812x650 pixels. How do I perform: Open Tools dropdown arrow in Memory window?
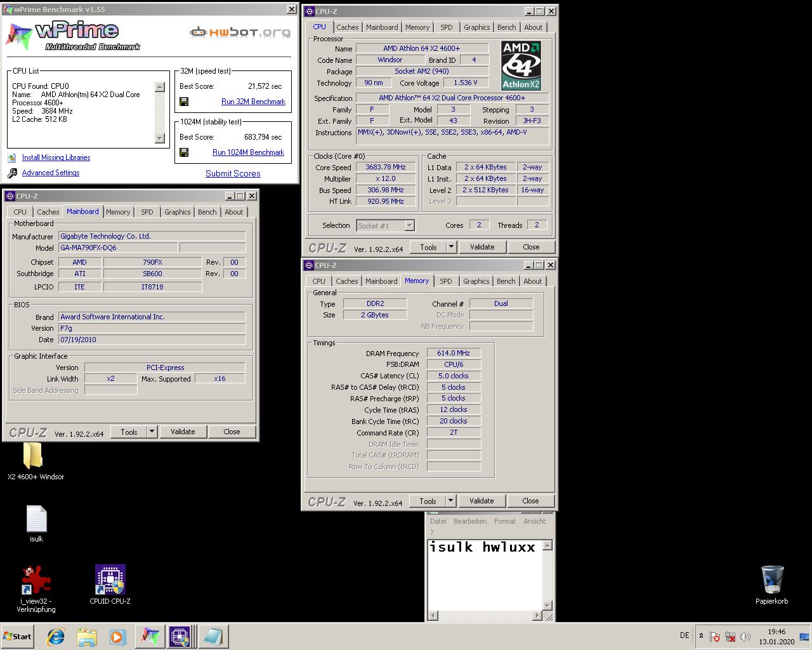tap(450, 501)
